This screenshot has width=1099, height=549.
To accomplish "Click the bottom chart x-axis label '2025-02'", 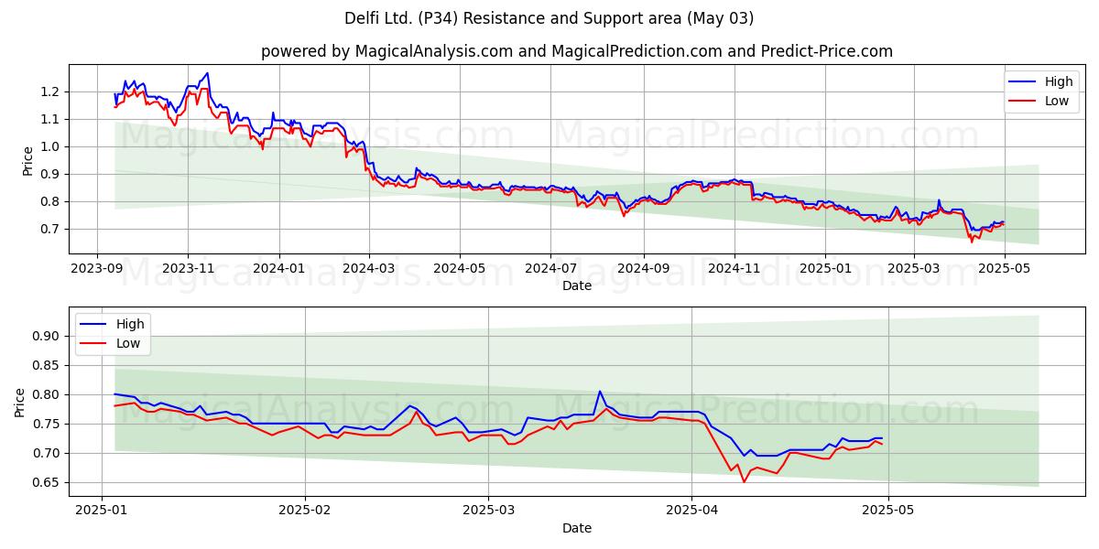I will (x=304, y=511).
